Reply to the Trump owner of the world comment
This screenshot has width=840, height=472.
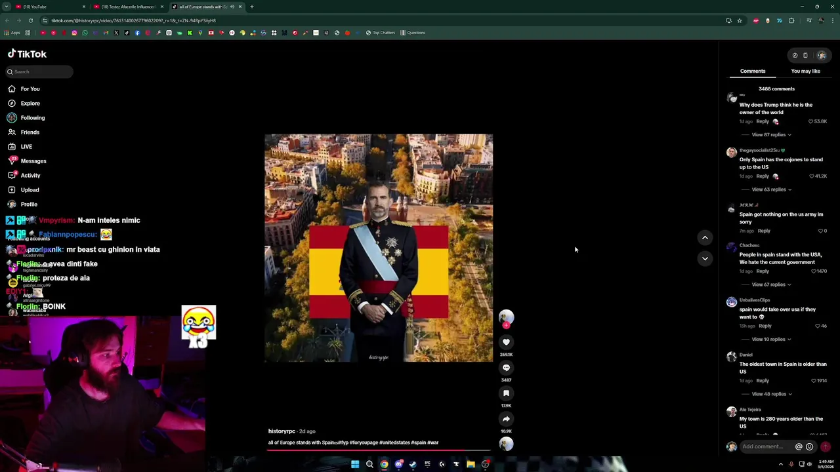(762, 121)
